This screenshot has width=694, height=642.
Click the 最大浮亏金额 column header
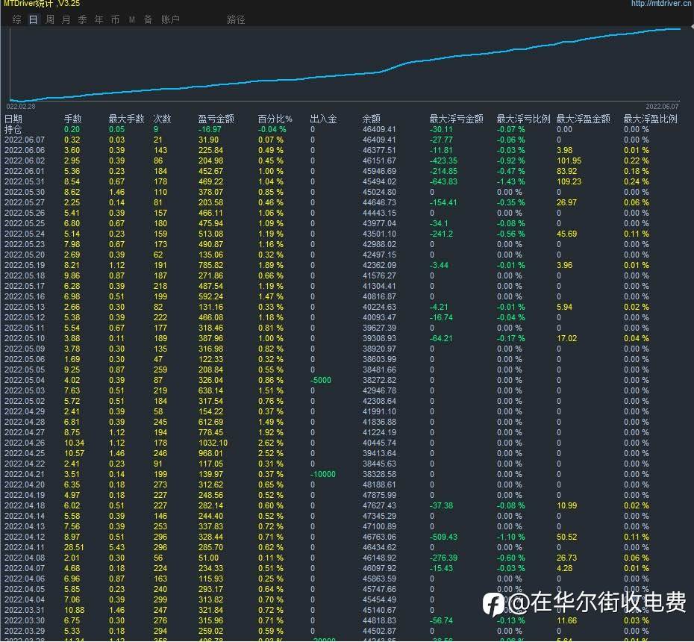pyautogui.click(x=456, y=119)
